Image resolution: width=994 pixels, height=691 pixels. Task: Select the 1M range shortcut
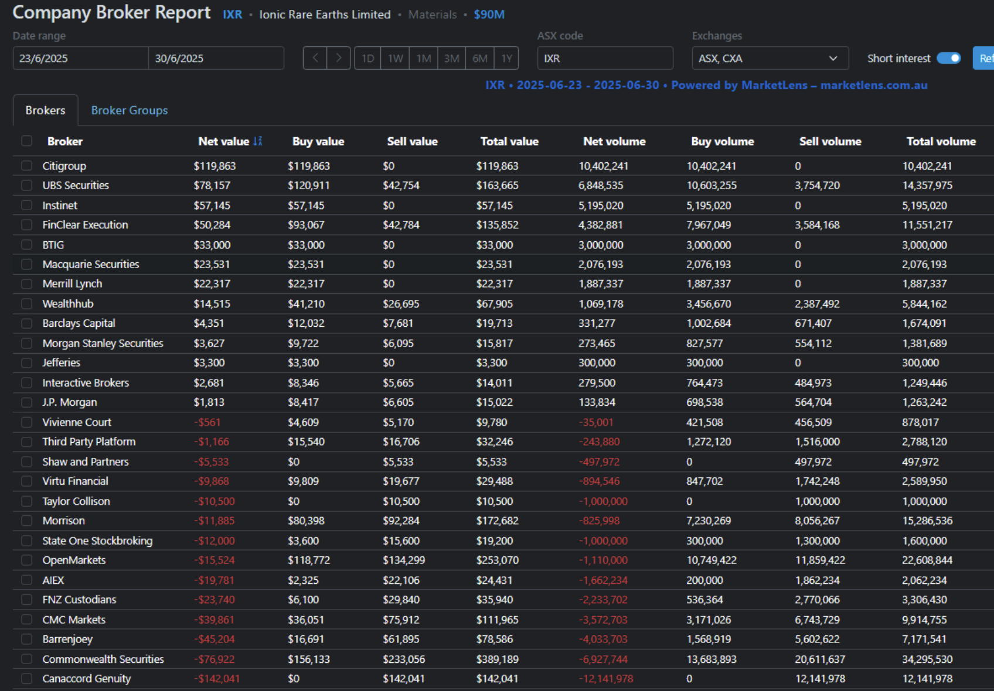(423, 59)
